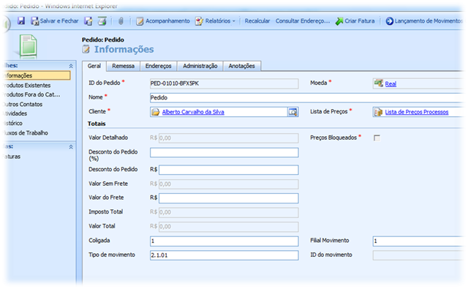This screenshot has width=468, height=289.
Task: Click the paperclip attach file icon
Action: pos(121,21)
